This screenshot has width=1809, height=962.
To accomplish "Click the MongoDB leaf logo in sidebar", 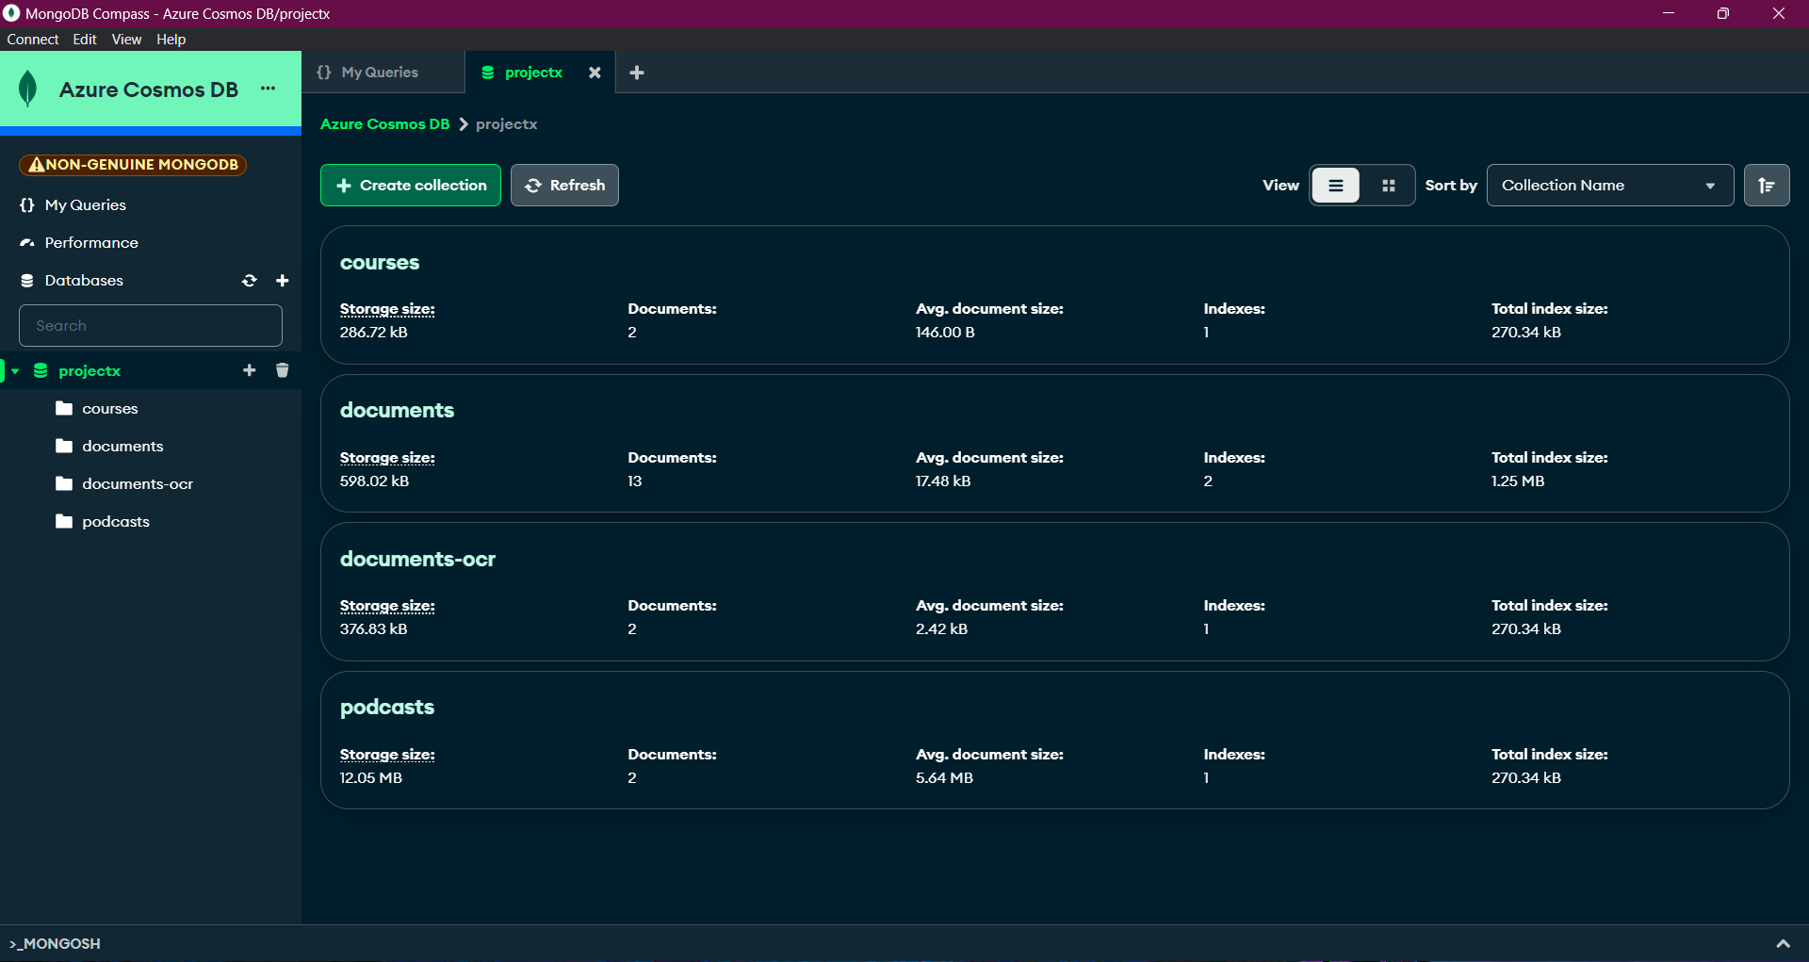I will pyautogui.click(x=28, y=90).
